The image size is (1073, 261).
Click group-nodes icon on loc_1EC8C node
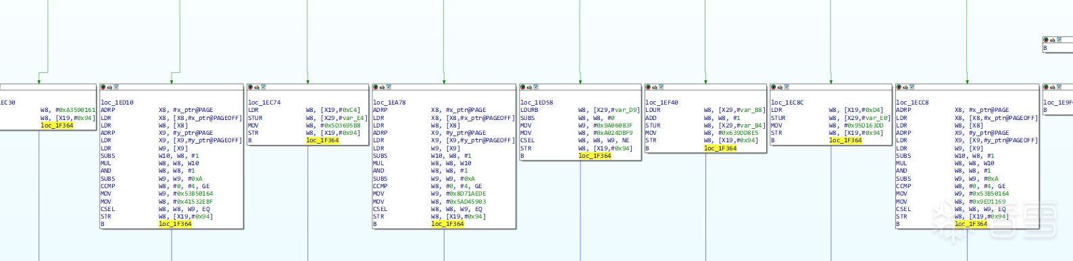[786, 87]
